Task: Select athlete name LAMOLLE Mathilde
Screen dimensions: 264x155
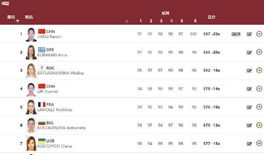Action: coord(55,110)
